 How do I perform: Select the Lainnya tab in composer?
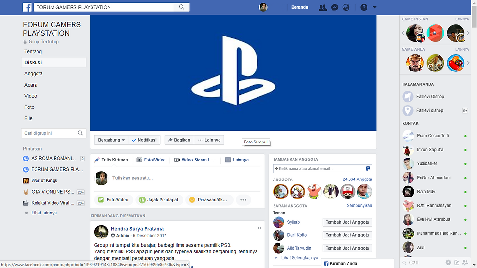237,160
